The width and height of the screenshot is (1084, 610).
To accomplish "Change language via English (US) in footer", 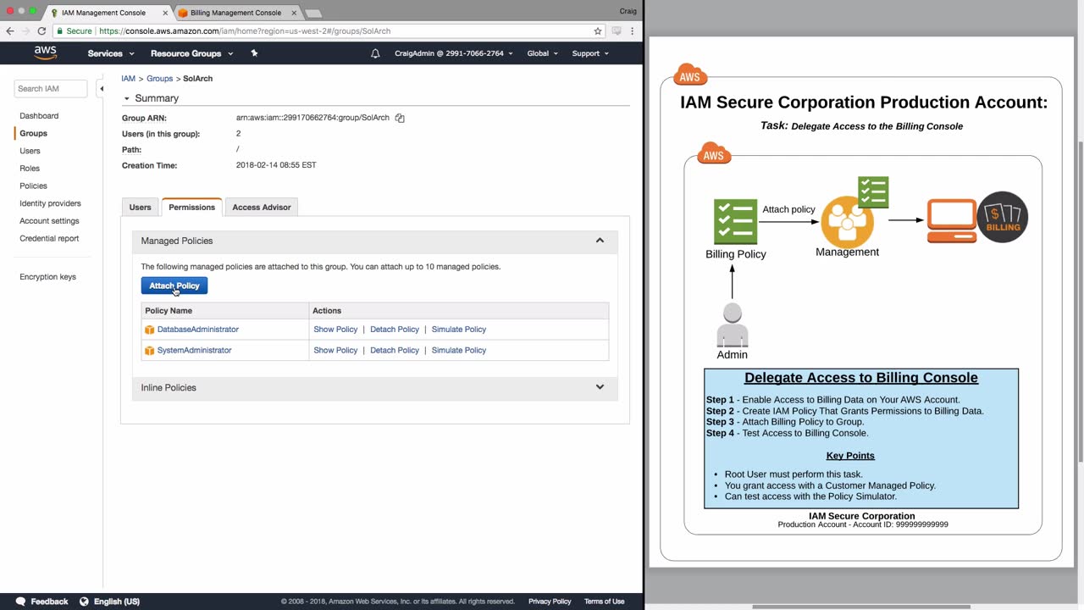I will [109, 602].
